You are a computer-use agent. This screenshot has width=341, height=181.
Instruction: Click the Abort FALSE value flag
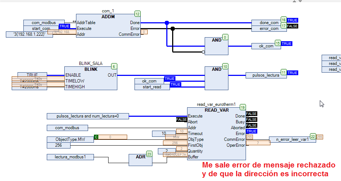coord(181,120)
